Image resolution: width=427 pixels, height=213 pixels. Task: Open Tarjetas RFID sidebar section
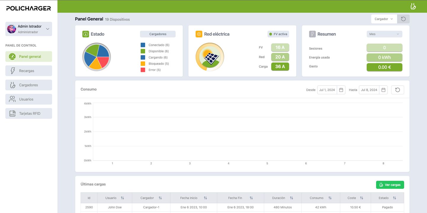click(x=29, y=113)
